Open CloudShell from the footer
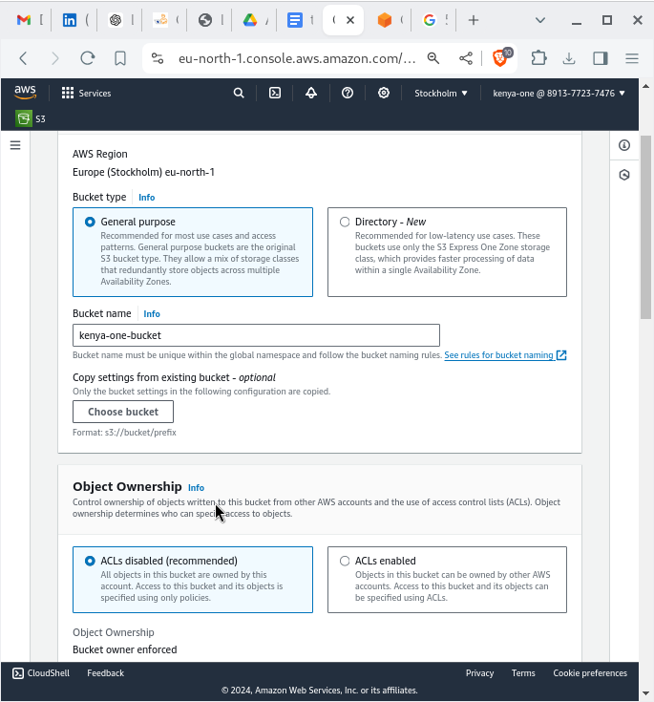 41,673
